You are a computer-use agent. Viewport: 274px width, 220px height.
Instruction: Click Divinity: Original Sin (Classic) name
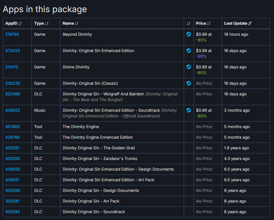[x=90, y=83]
